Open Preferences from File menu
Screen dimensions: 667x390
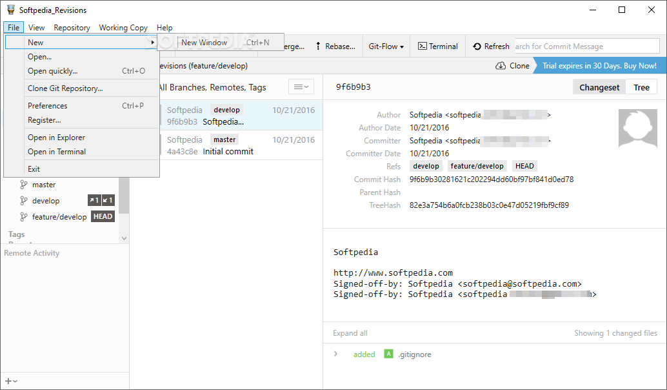click(x=81, y=106)
